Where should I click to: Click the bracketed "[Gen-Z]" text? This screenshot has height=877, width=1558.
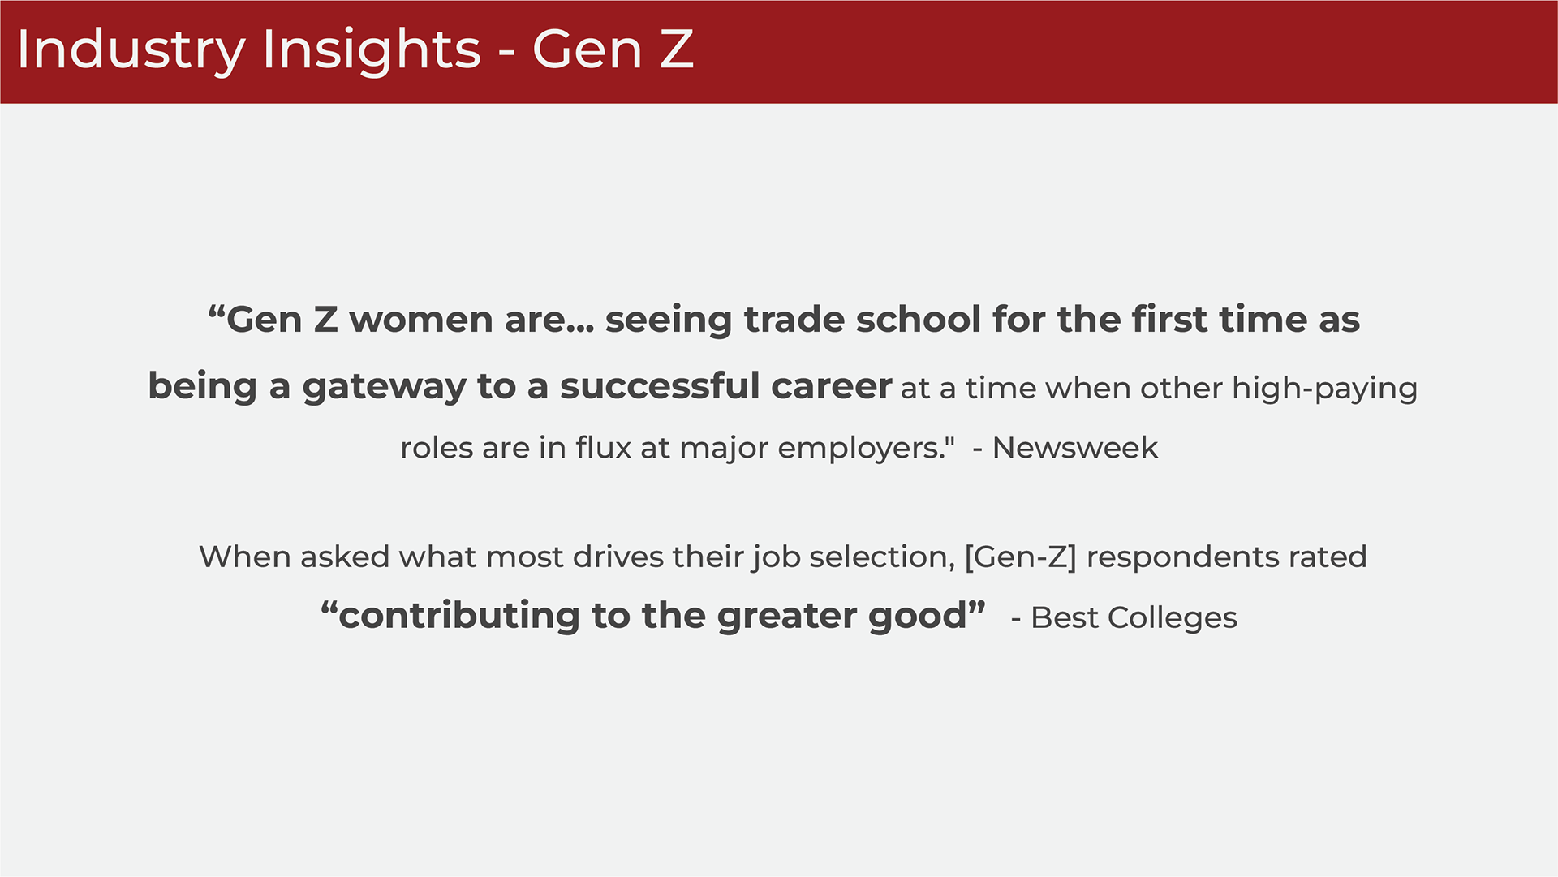point(1021,557)
